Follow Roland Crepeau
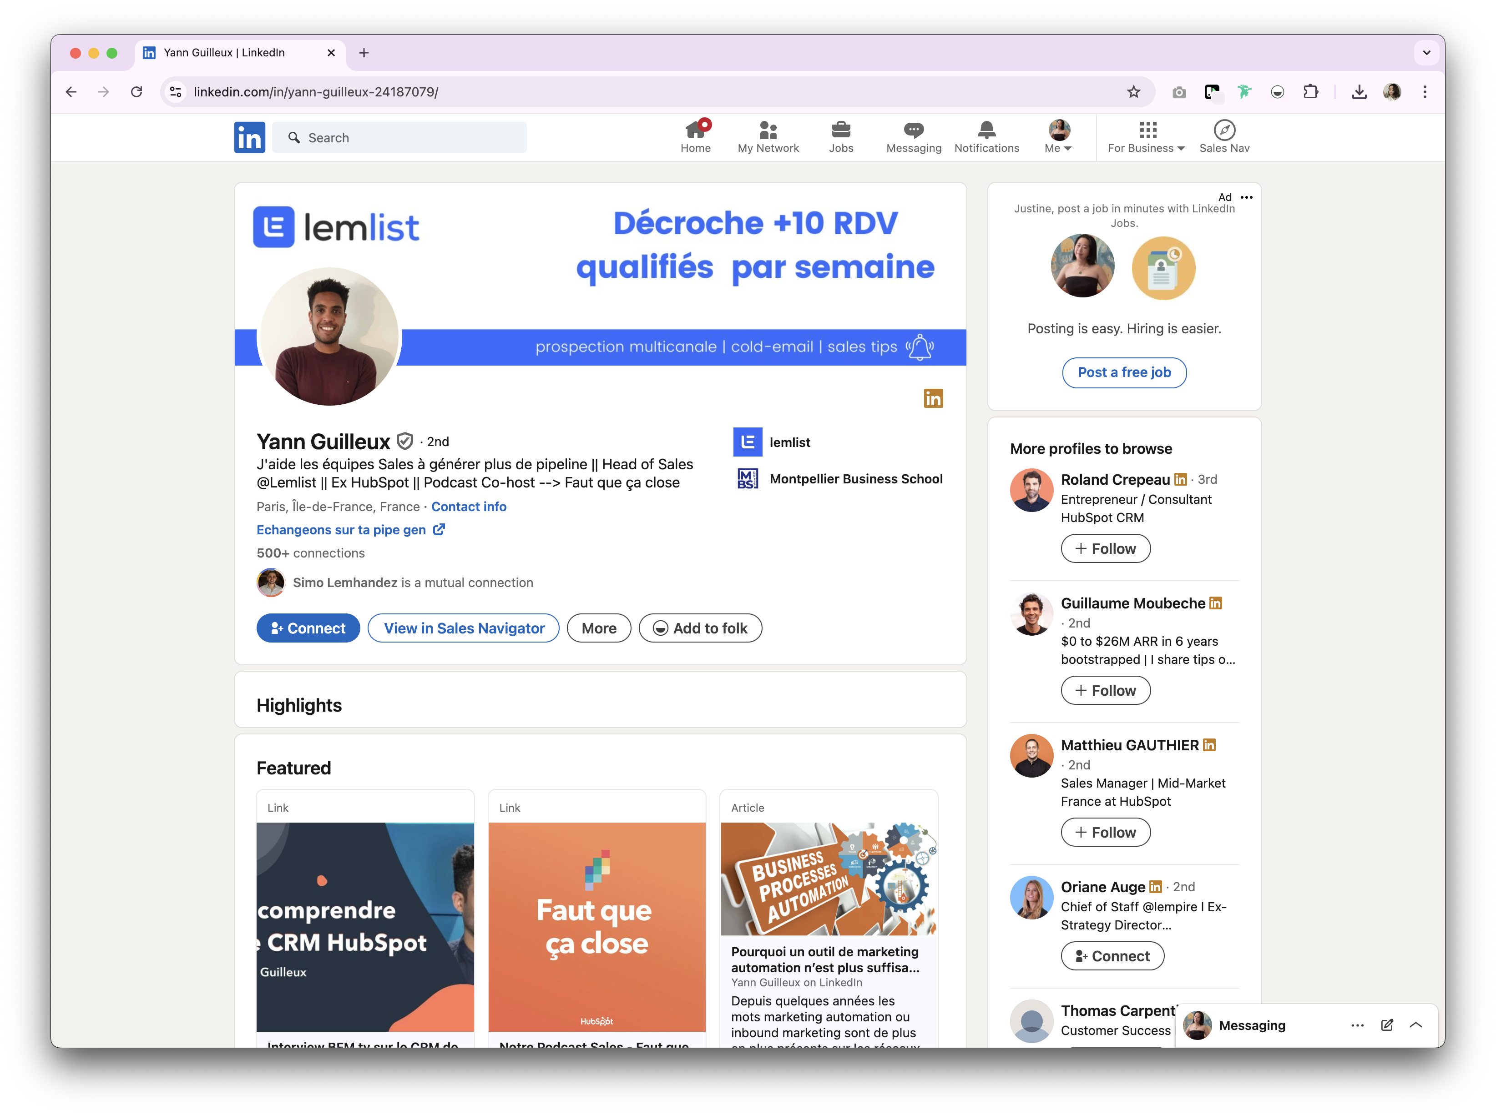Viewport: 1496px width, 1115px height. coord(1105,549)
